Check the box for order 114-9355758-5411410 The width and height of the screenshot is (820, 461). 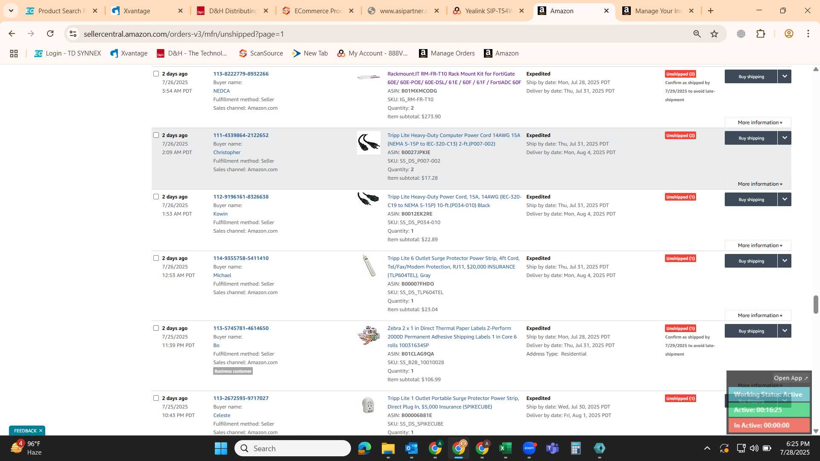pyautogui.click(x=156, y=258)
